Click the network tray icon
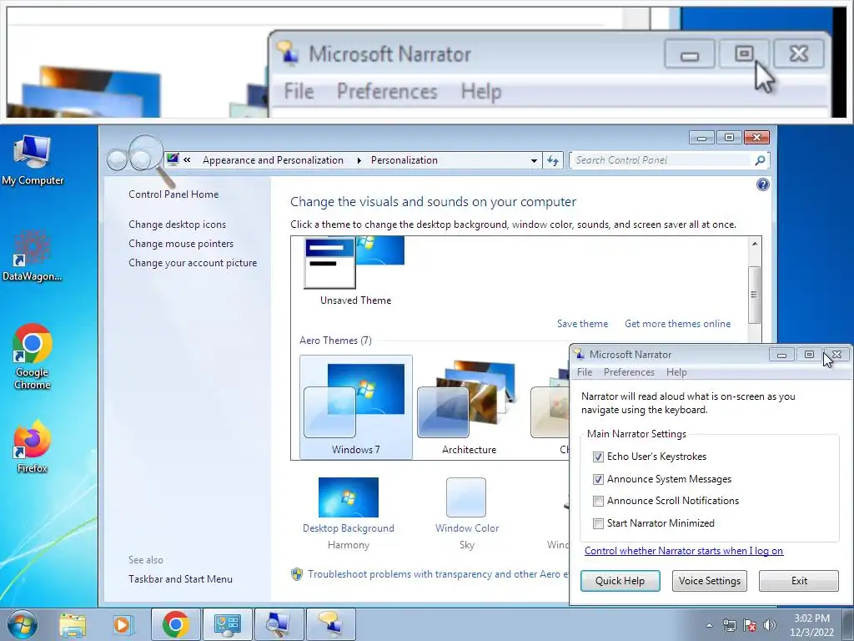The image size is (854, 641). (x=729, y=625)
